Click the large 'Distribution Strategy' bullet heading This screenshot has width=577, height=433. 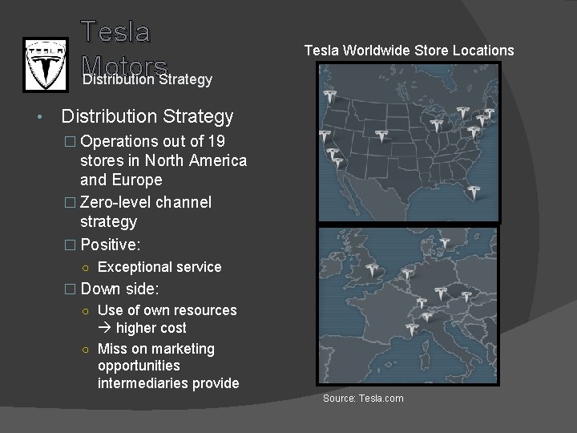(147, 116)
